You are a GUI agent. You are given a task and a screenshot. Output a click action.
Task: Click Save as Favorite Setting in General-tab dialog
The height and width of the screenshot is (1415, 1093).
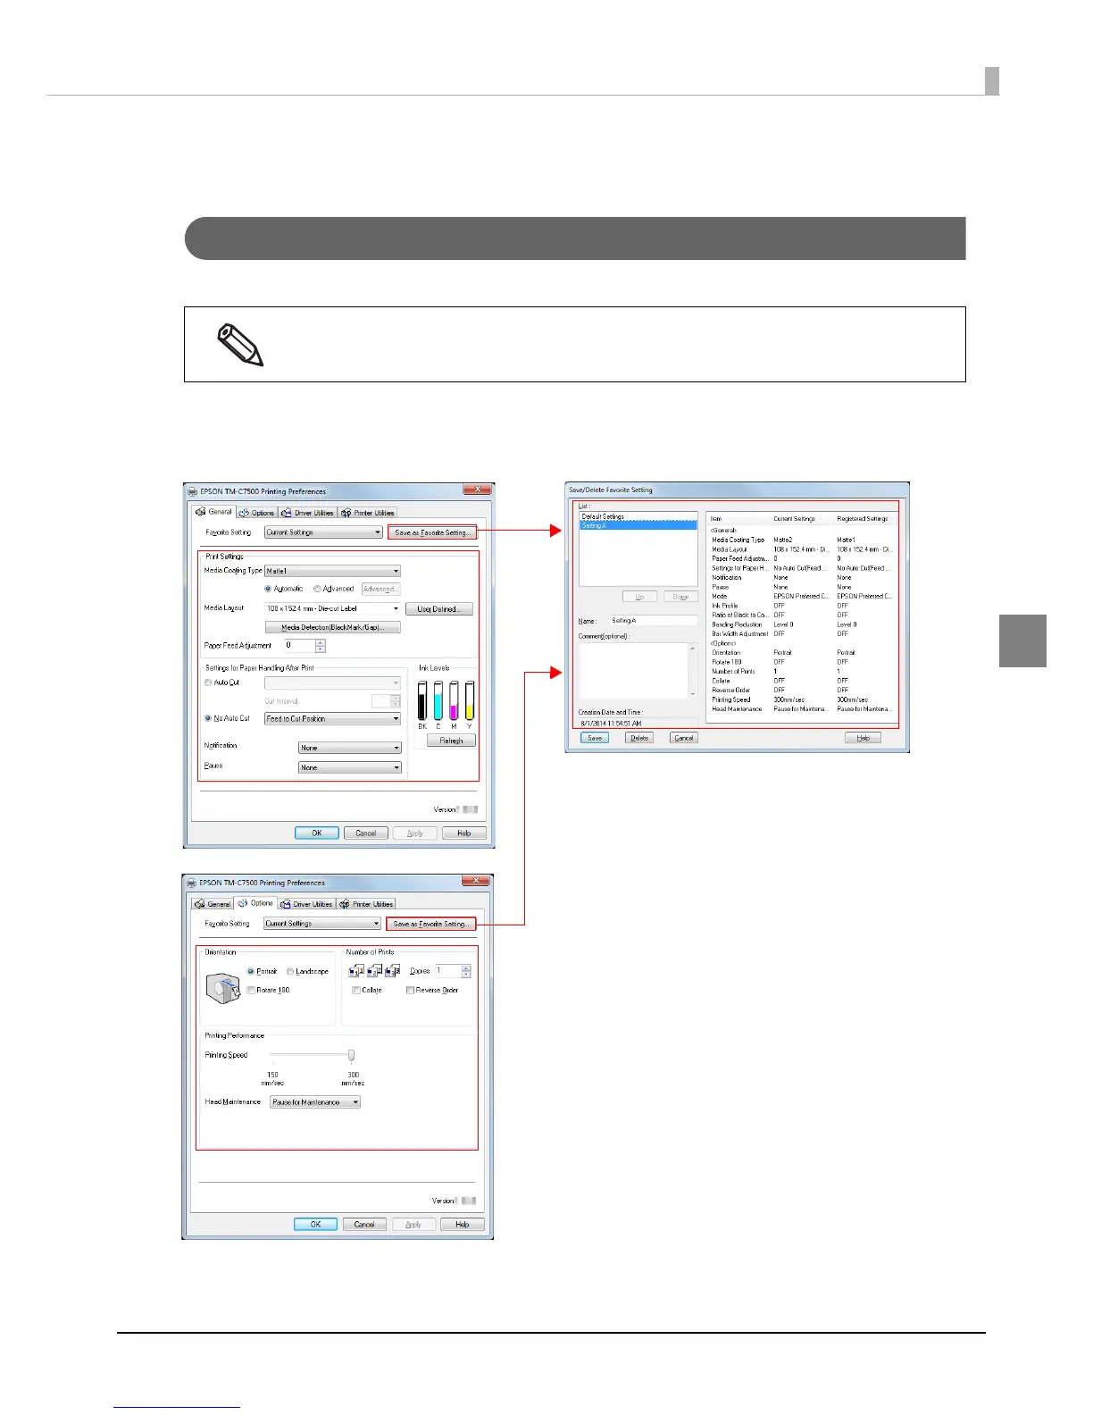click(x=432, y=532)
